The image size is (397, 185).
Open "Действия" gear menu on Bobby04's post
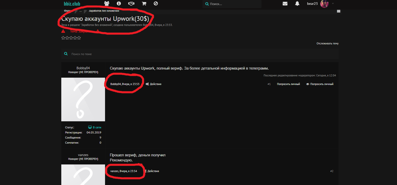(x=154, y=84)
